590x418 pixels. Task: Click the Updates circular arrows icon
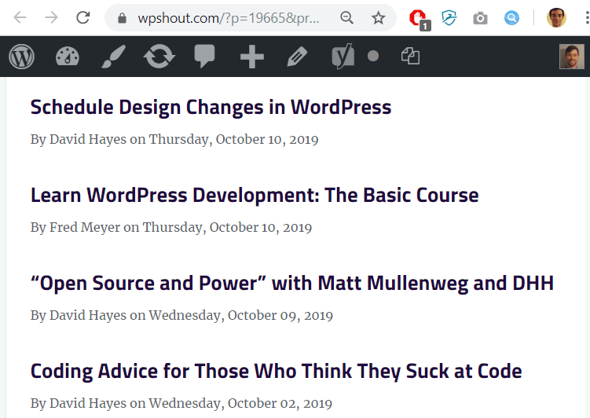159,57
